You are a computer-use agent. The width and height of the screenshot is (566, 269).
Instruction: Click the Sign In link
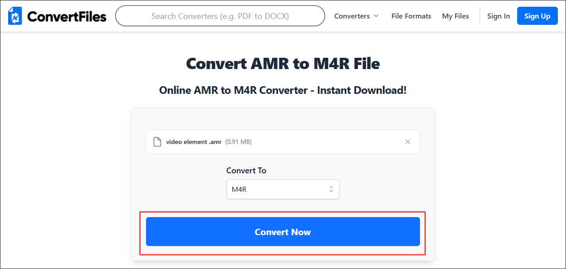[499, 16]
